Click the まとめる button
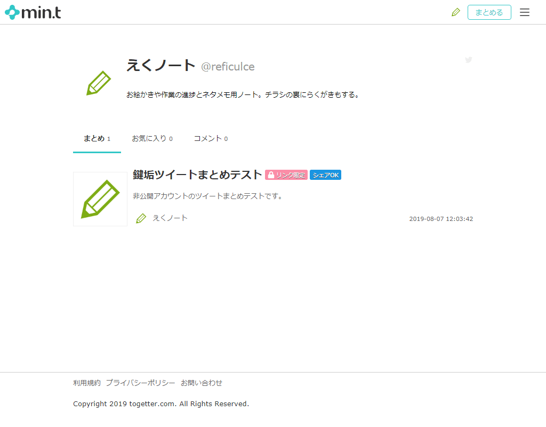The image size is (546, 427). pos(489,12)
